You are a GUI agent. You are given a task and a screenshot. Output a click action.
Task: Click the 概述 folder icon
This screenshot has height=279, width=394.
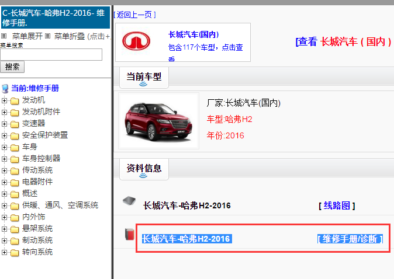pyautogui.click(x=15, y=194)
